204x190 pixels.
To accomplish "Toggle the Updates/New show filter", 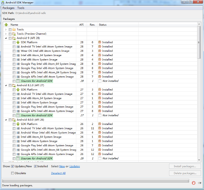I will coord(12,166).
